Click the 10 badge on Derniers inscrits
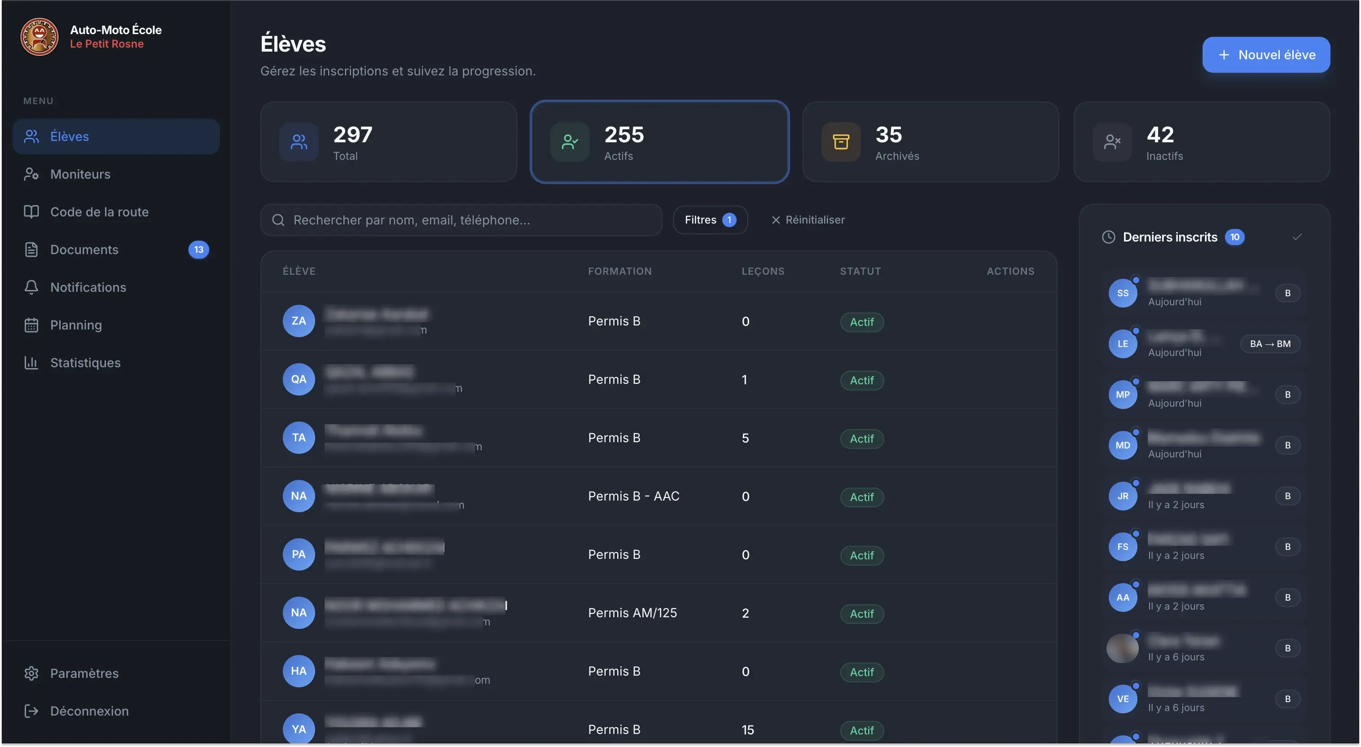This screenshot has height=747, width=1361. coord(1234,237)
